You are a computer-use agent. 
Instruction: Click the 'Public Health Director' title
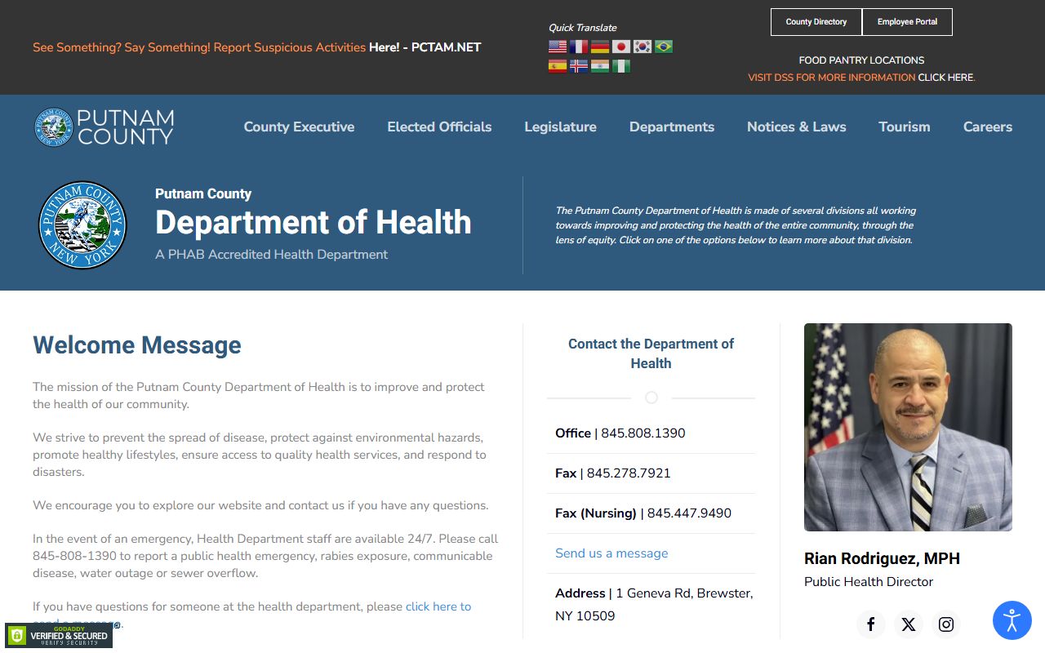tap(869, 582)
